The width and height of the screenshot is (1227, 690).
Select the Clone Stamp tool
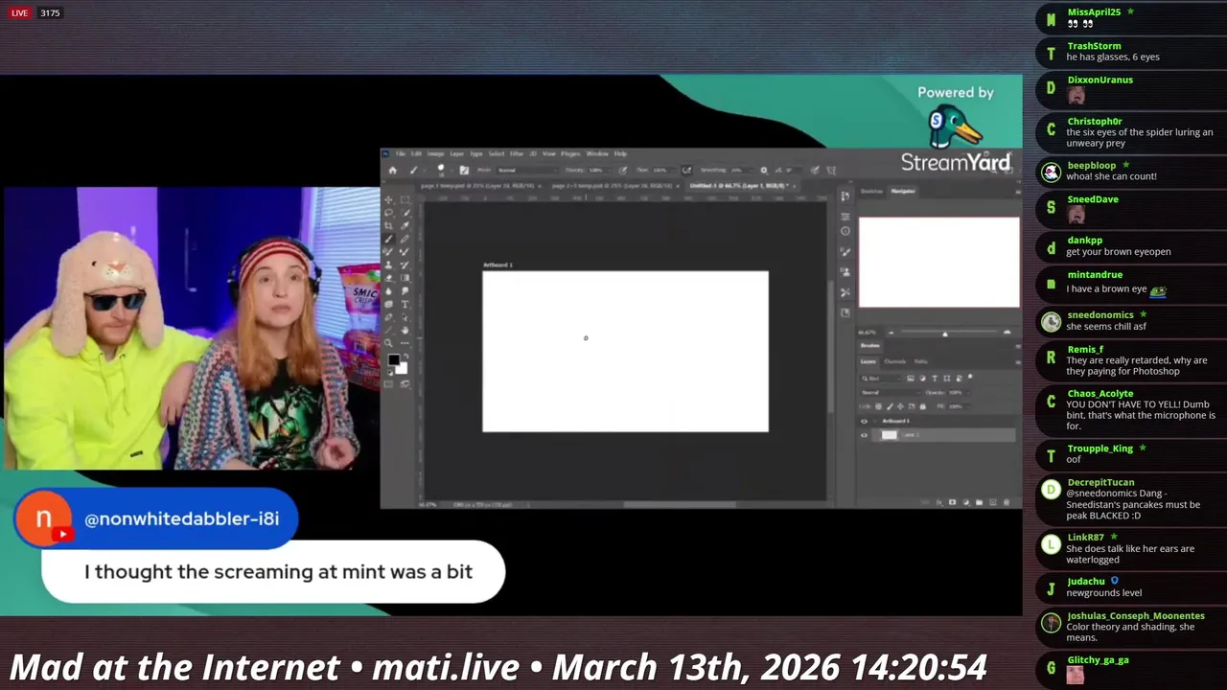388,265
